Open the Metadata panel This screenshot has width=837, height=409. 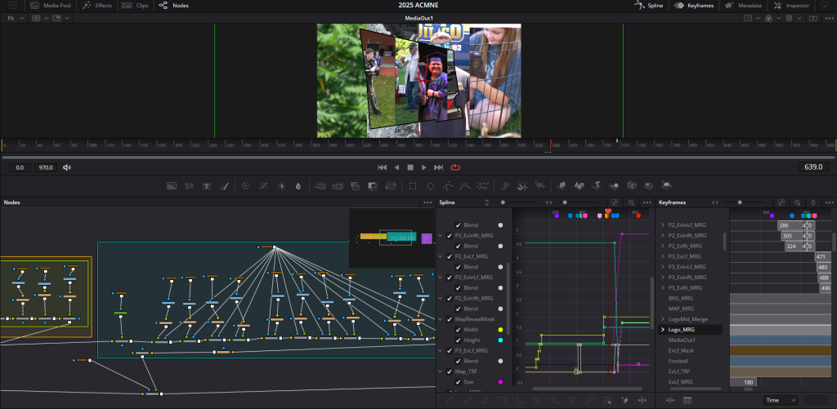743,6
